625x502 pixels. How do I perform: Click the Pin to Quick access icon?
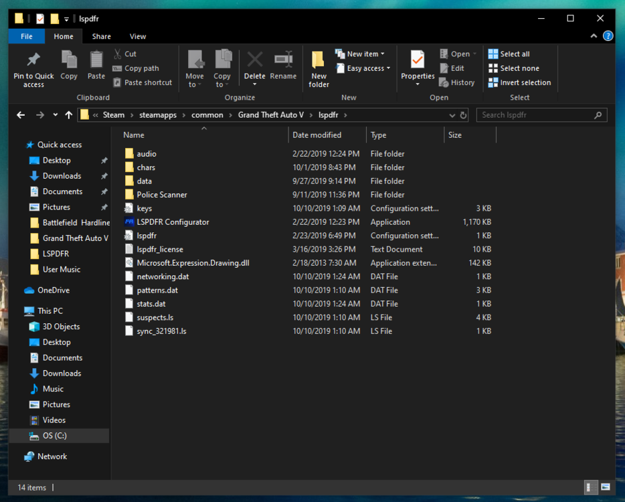(33, 61)
